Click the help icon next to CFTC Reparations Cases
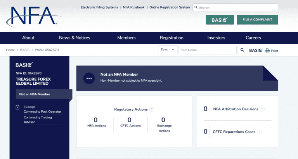 (259, 132)
